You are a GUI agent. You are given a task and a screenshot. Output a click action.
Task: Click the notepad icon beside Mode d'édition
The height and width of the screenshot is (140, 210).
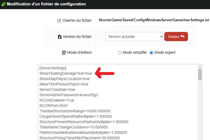(x=64, y=53)
